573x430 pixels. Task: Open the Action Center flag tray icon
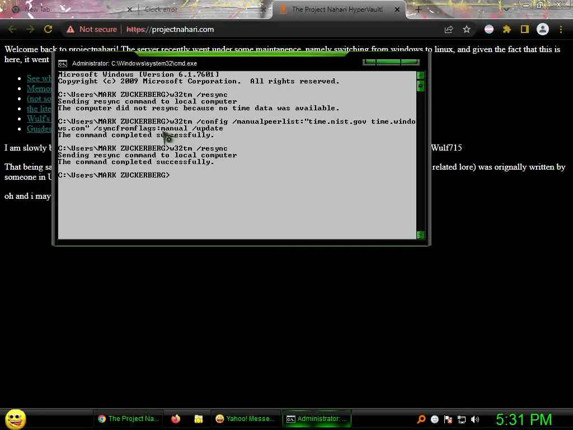pyautogui.click(x=448, y=419)
